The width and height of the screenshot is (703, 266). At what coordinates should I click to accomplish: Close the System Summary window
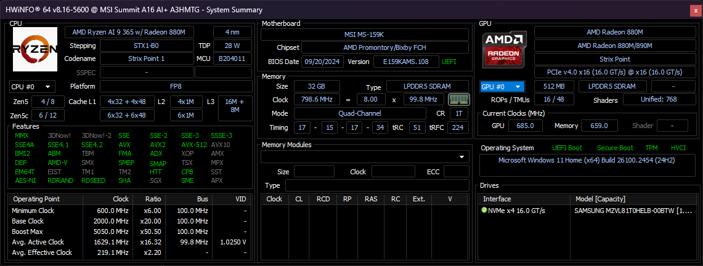[x=696, y=10]
